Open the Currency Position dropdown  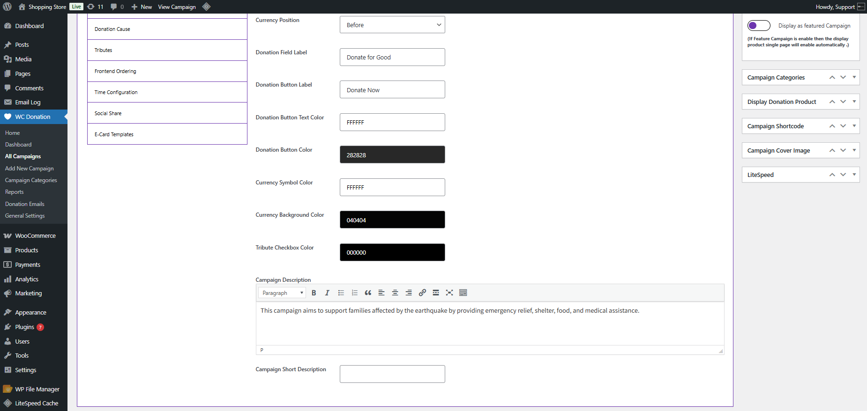tap(392, 25)
